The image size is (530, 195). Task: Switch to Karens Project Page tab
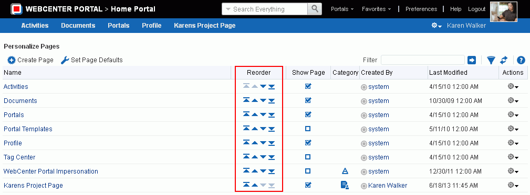[x=204, y=26]
